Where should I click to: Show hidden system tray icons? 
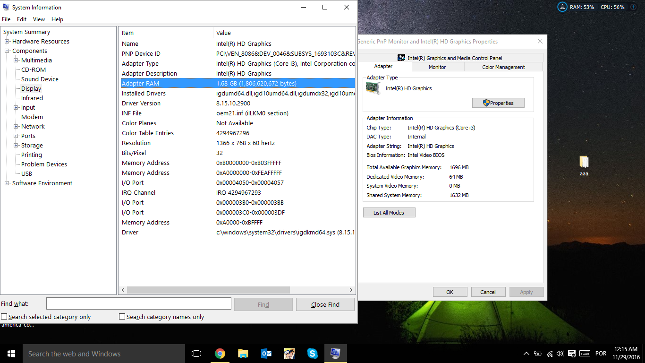click(526, 354)
